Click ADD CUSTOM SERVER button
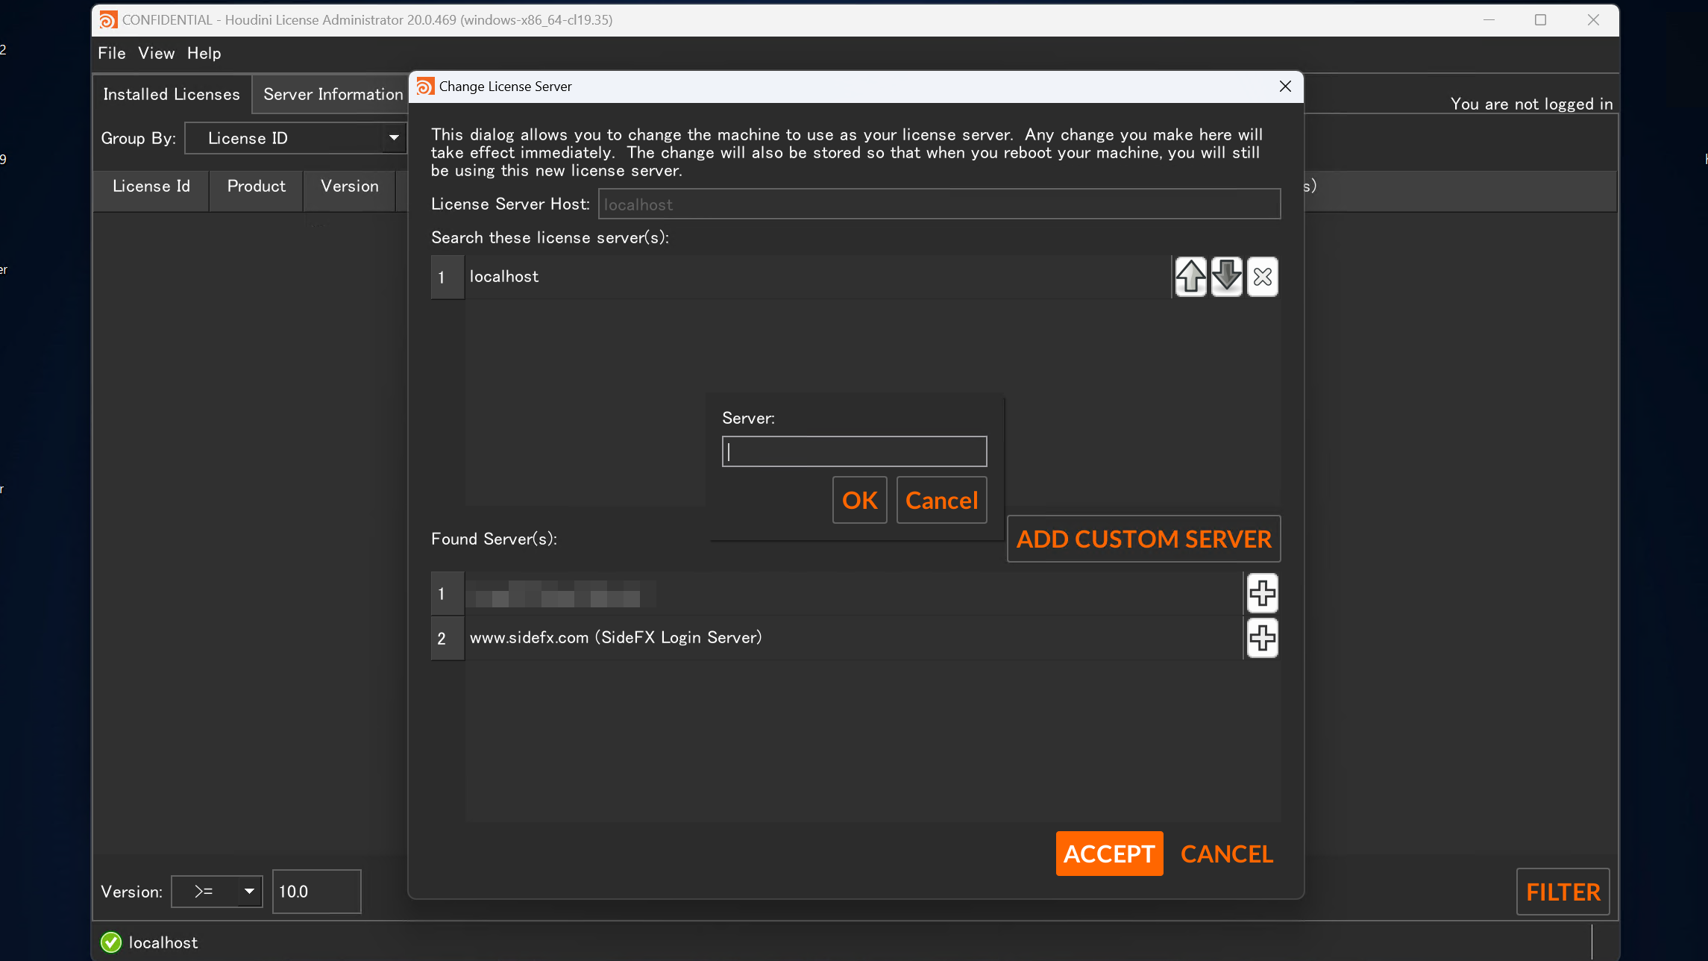The image size is (1708, 961). point(1143,539)
